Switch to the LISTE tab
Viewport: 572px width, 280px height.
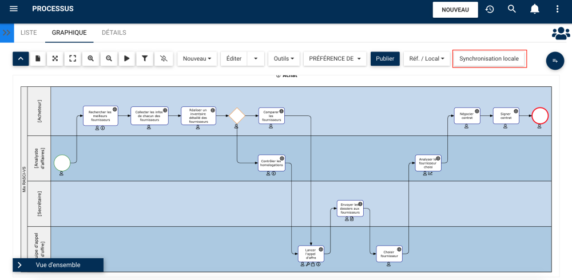tap(29, 33)
